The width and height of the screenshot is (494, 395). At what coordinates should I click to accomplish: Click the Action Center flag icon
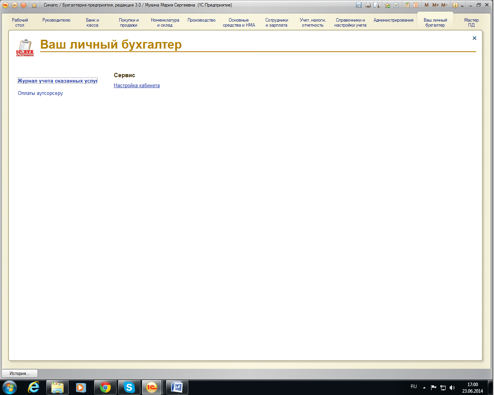[433, 387]
